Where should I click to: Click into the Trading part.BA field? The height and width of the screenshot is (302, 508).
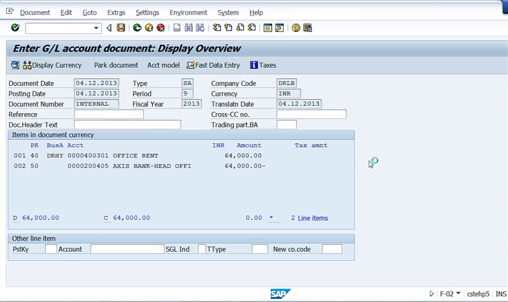coord(287,125)
